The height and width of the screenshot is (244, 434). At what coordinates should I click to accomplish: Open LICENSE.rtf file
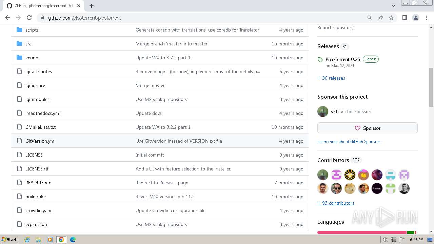tap(37, 169)
